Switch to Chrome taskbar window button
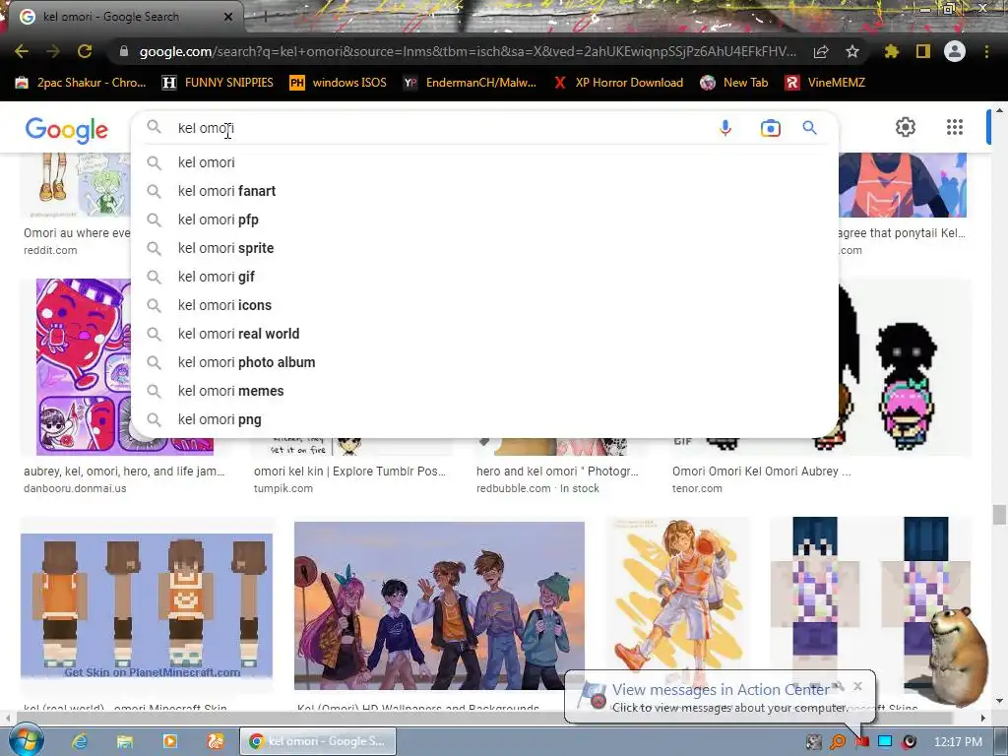This screenshot has width=1008, height=756. coord(318,741)
